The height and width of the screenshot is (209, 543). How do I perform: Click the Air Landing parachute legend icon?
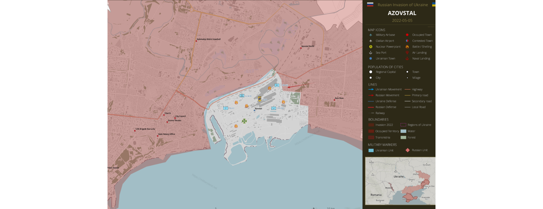(407, 52)
